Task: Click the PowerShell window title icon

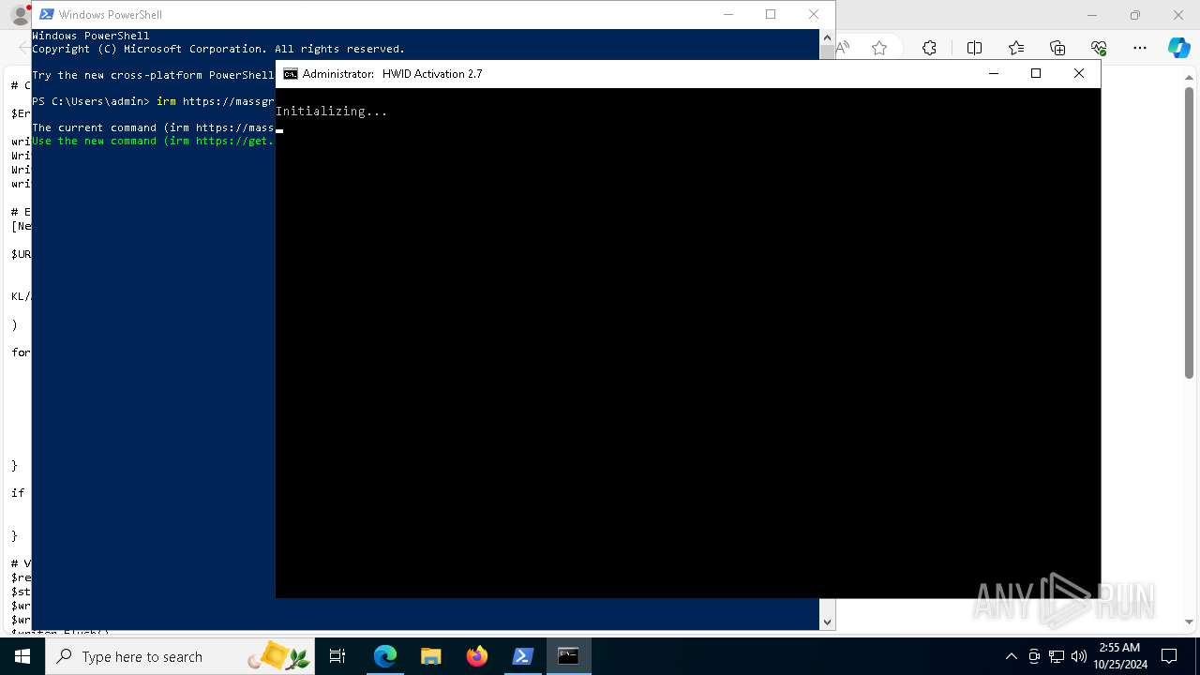Action: (46, 15)
